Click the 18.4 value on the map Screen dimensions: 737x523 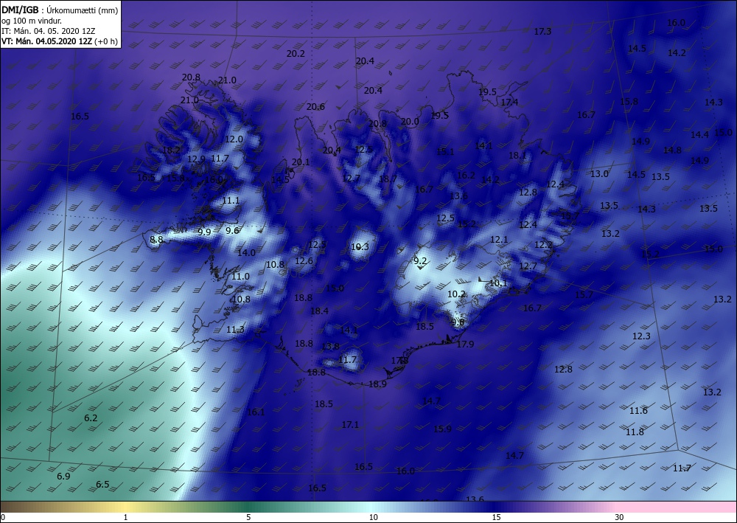pos(320,311)
